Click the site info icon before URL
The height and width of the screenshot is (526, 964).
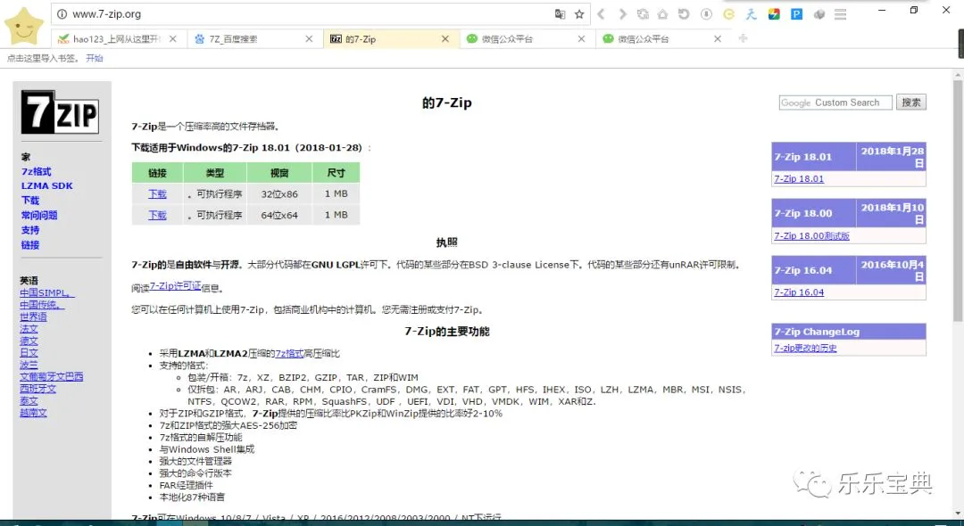click(62, 14)
